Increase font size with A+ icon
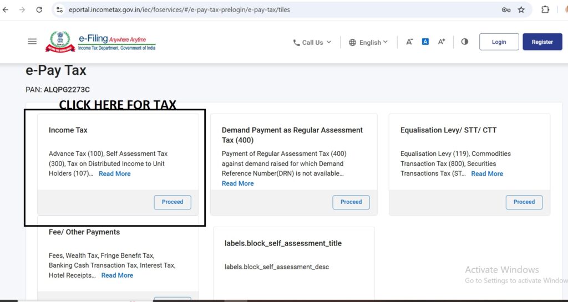This screenshot has width=568, height=302. pos(442,42)
